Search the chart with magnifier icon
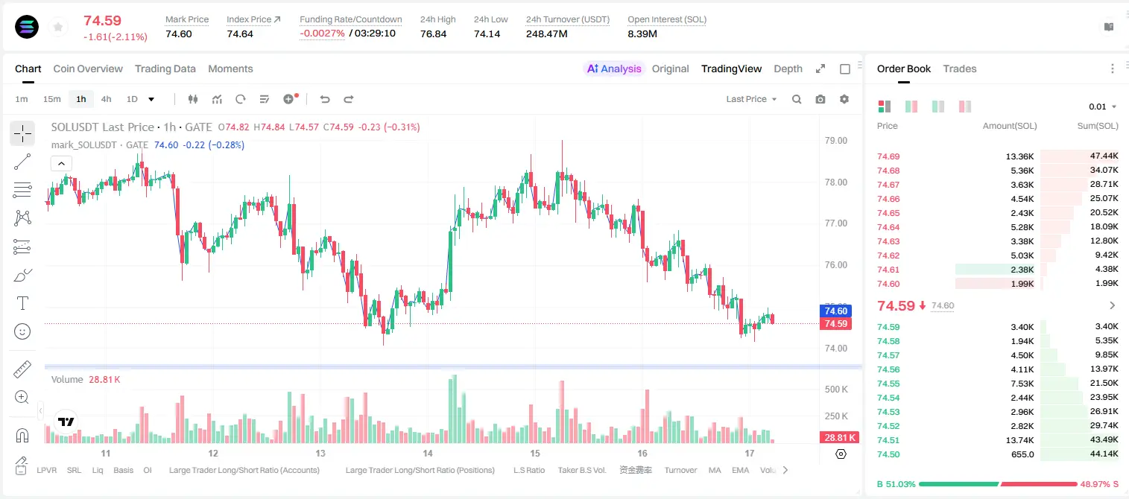1129x499 pixels. coord(797,99)
